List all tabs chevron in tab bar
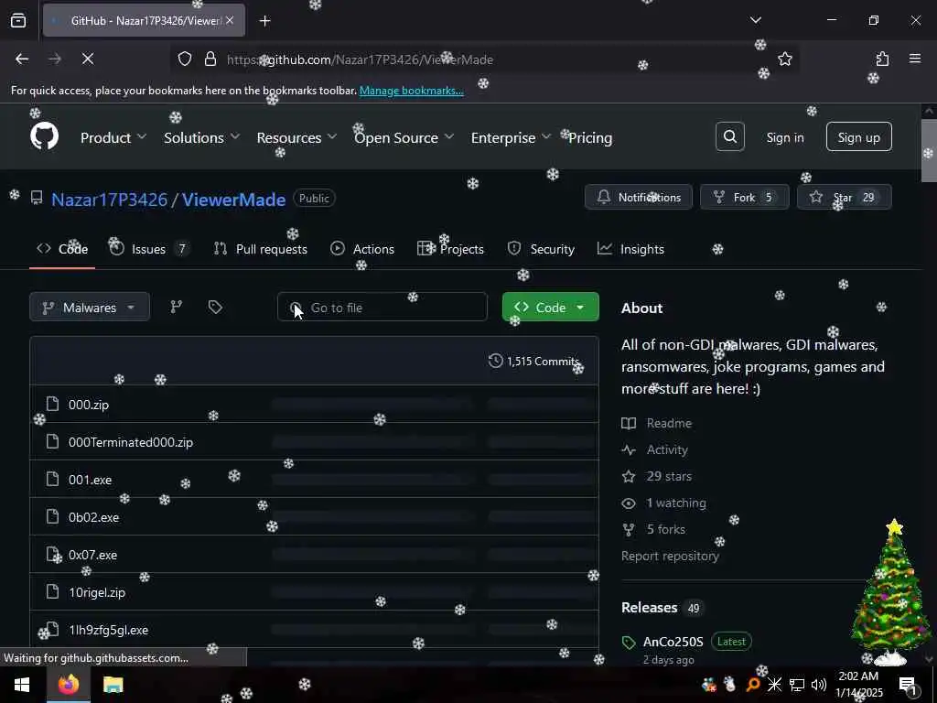Screen dimensions: 937x703 pos(755,20)
